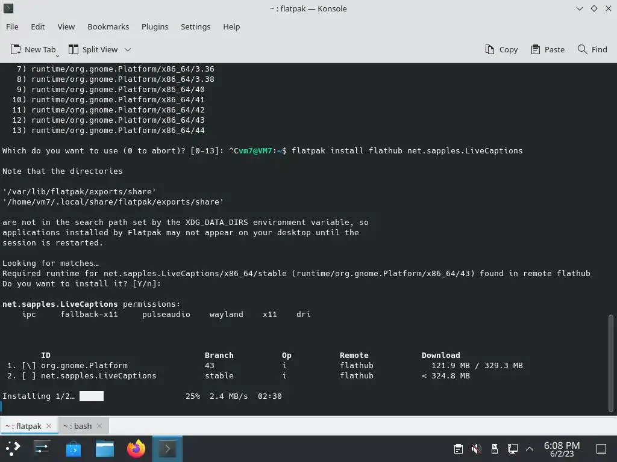This screenshot has height=462, width=617.
Task: Open the Bookmarks menu
Action: point(108,26)
